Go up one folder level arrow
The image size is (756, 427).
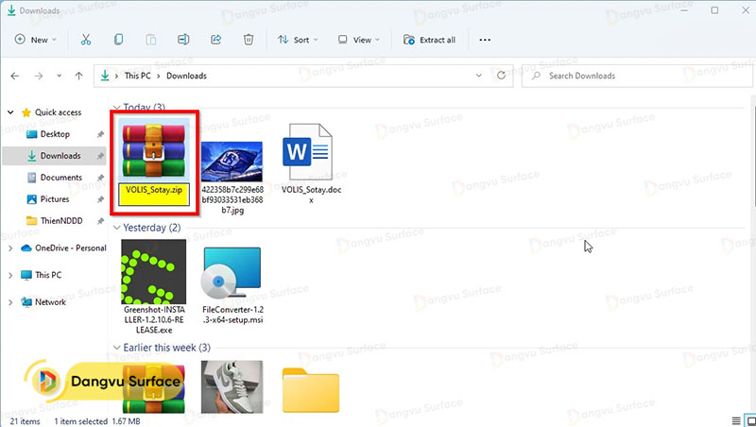click(x=78, y=76)
